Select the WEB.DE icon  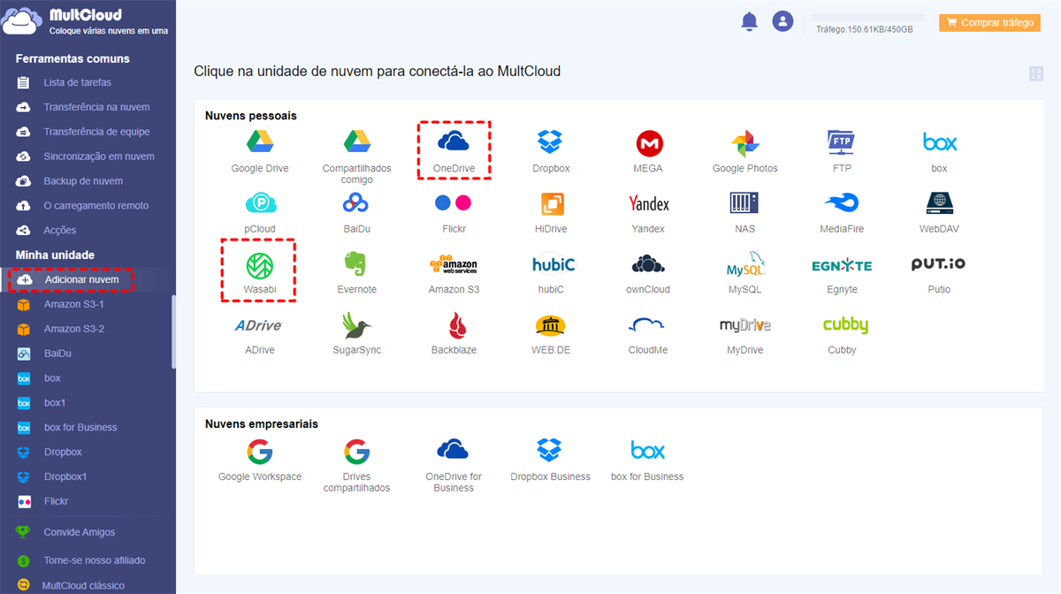(x=550, y=325)
